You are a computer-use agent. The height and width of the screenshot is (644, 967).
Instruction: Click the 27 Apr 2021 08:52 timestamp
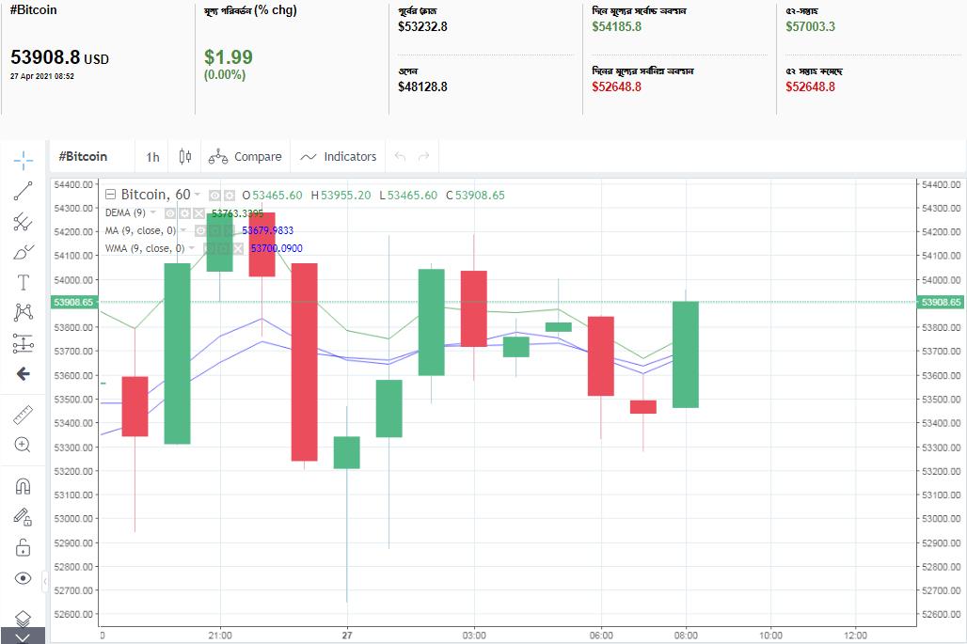tap(42, 76)
